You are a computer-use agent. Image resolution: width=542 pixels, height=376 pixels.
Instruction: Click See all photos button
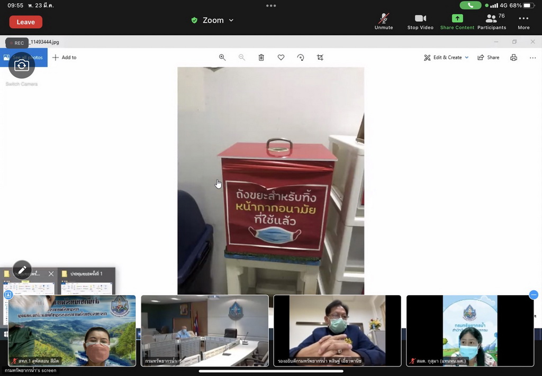coord(24,57)
